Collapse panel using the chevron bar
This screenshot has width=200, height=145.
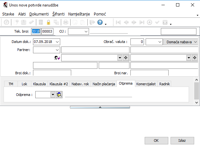coord(100,107)
